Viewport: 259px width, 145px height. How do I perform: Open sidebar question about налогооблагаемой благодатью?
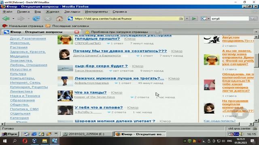(238, 83)
